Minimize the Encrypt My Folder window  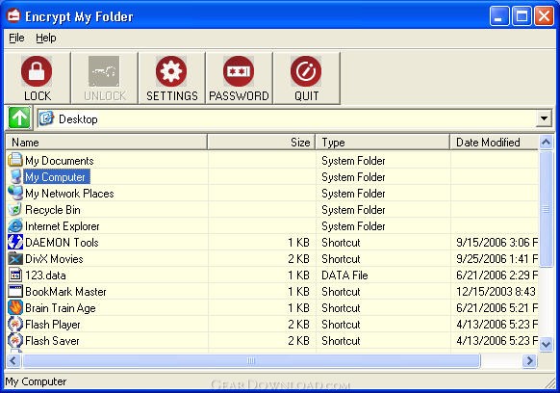pos(499,16)
